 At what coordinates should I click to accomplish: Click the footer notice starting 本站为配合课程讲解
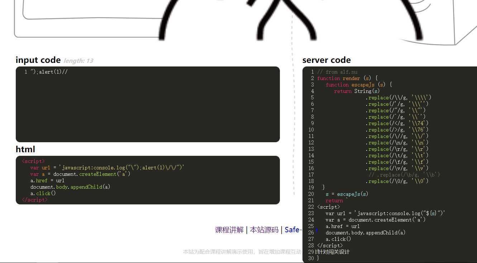point(243,252)
